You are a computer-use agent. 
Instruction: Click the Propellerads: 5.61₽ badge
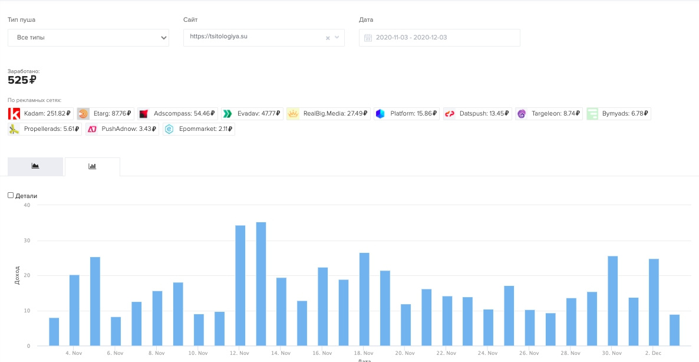[45, 129]
